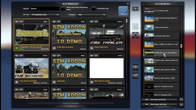Select PROMZONA active mod row
This screenshot has height=110, width=196.
pyautogui.click(x=161, y=53)
